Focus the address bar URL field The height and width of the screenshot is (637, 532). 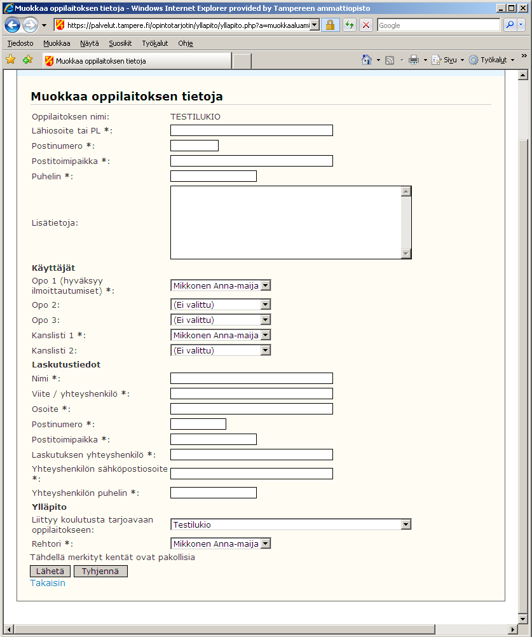[x=188, y=25]
